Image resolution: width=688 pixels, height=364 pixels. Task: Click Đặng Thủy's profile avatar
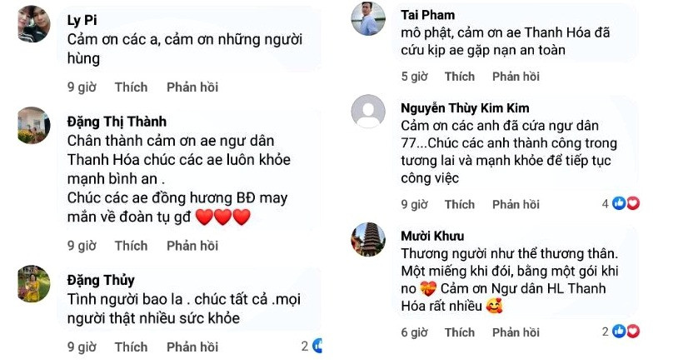pos(33,283)
